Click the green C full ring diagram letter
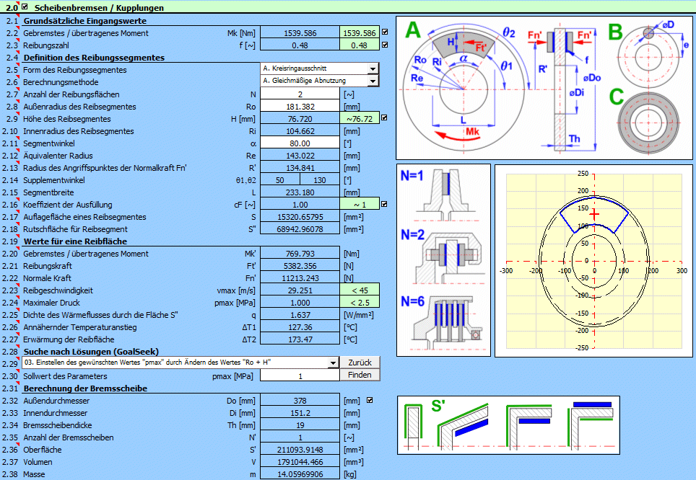 pos(617,97)
